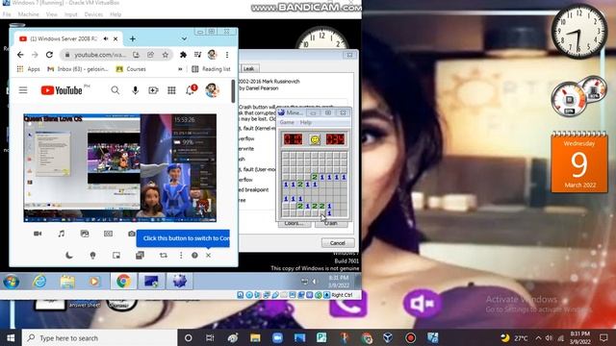Viewport: 616px width, 346px height.
Task: Click the video player thumbnail
Action: (119, 168)
